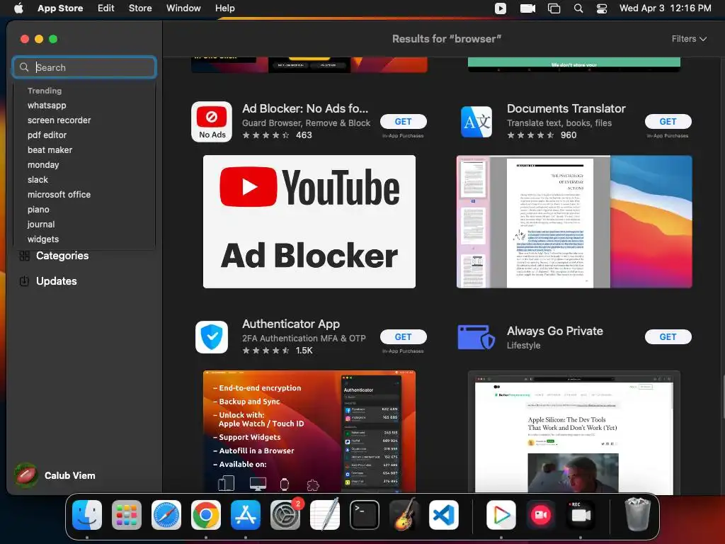
Task: Select trending search 'microsoft office'
Action: tap(59, 194)
